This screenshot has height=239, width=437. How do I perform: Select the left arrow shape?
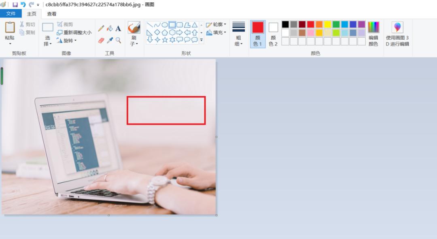pos(187,32)
